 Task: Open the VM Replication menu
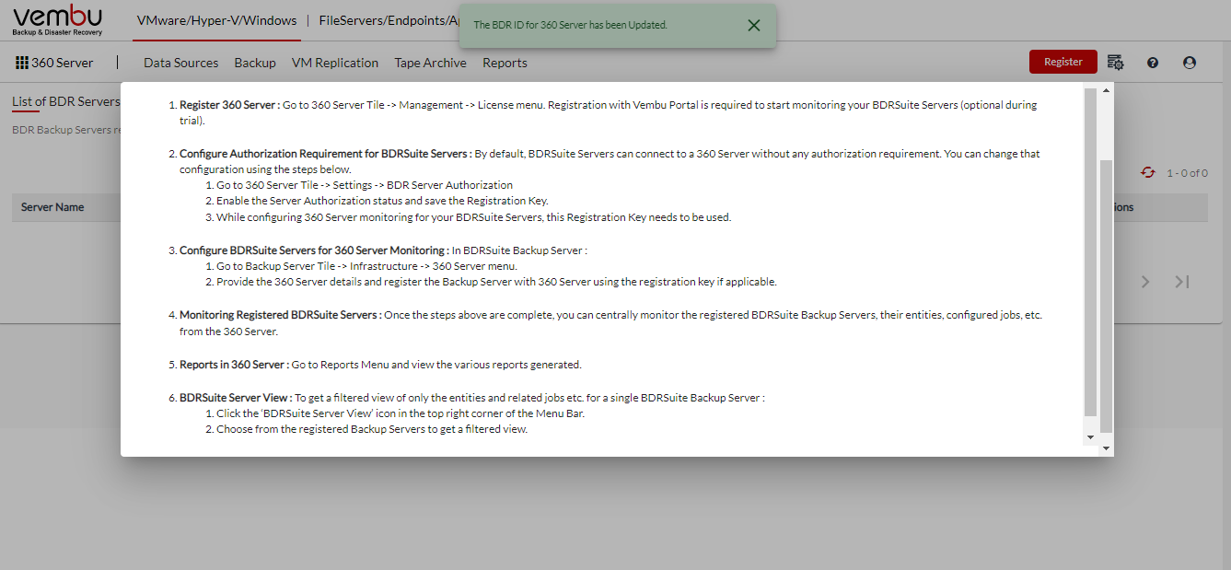335,63
